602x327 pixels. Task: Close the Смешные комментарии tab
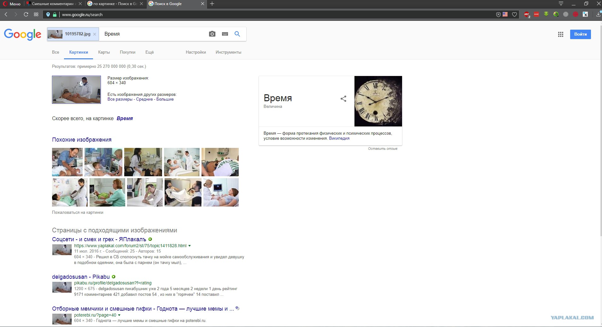[80, 4]
